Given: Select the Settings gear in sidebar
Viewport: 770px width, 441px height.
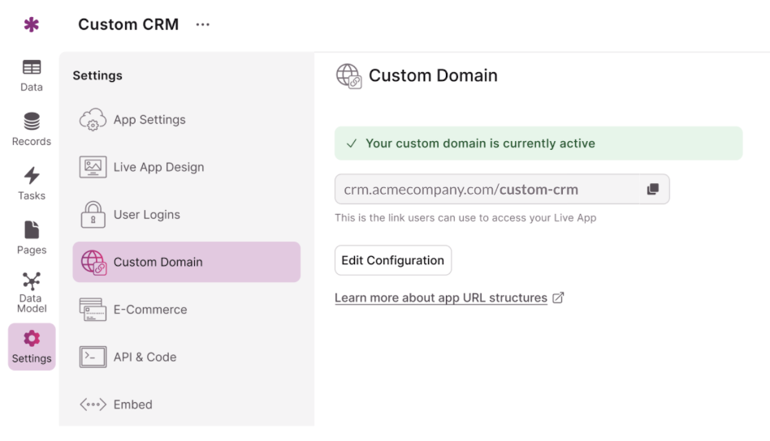Looking at the screenshot, I should coord(32,346).
